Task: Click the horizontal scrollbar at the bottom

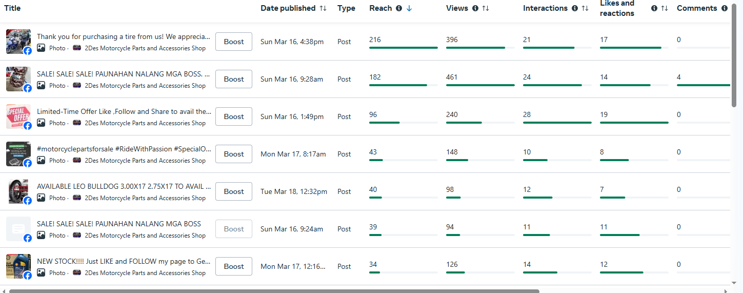Action: coord(274,291)
